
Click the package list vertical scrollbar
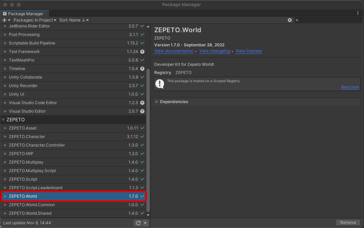pos(148,140)
